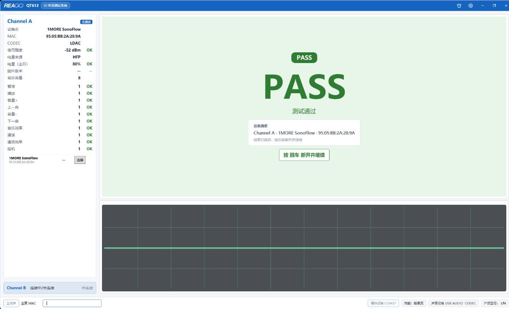This screenshot has height=309, width=509.
Task: Click the QT612 title text
Action: (33, 6)
